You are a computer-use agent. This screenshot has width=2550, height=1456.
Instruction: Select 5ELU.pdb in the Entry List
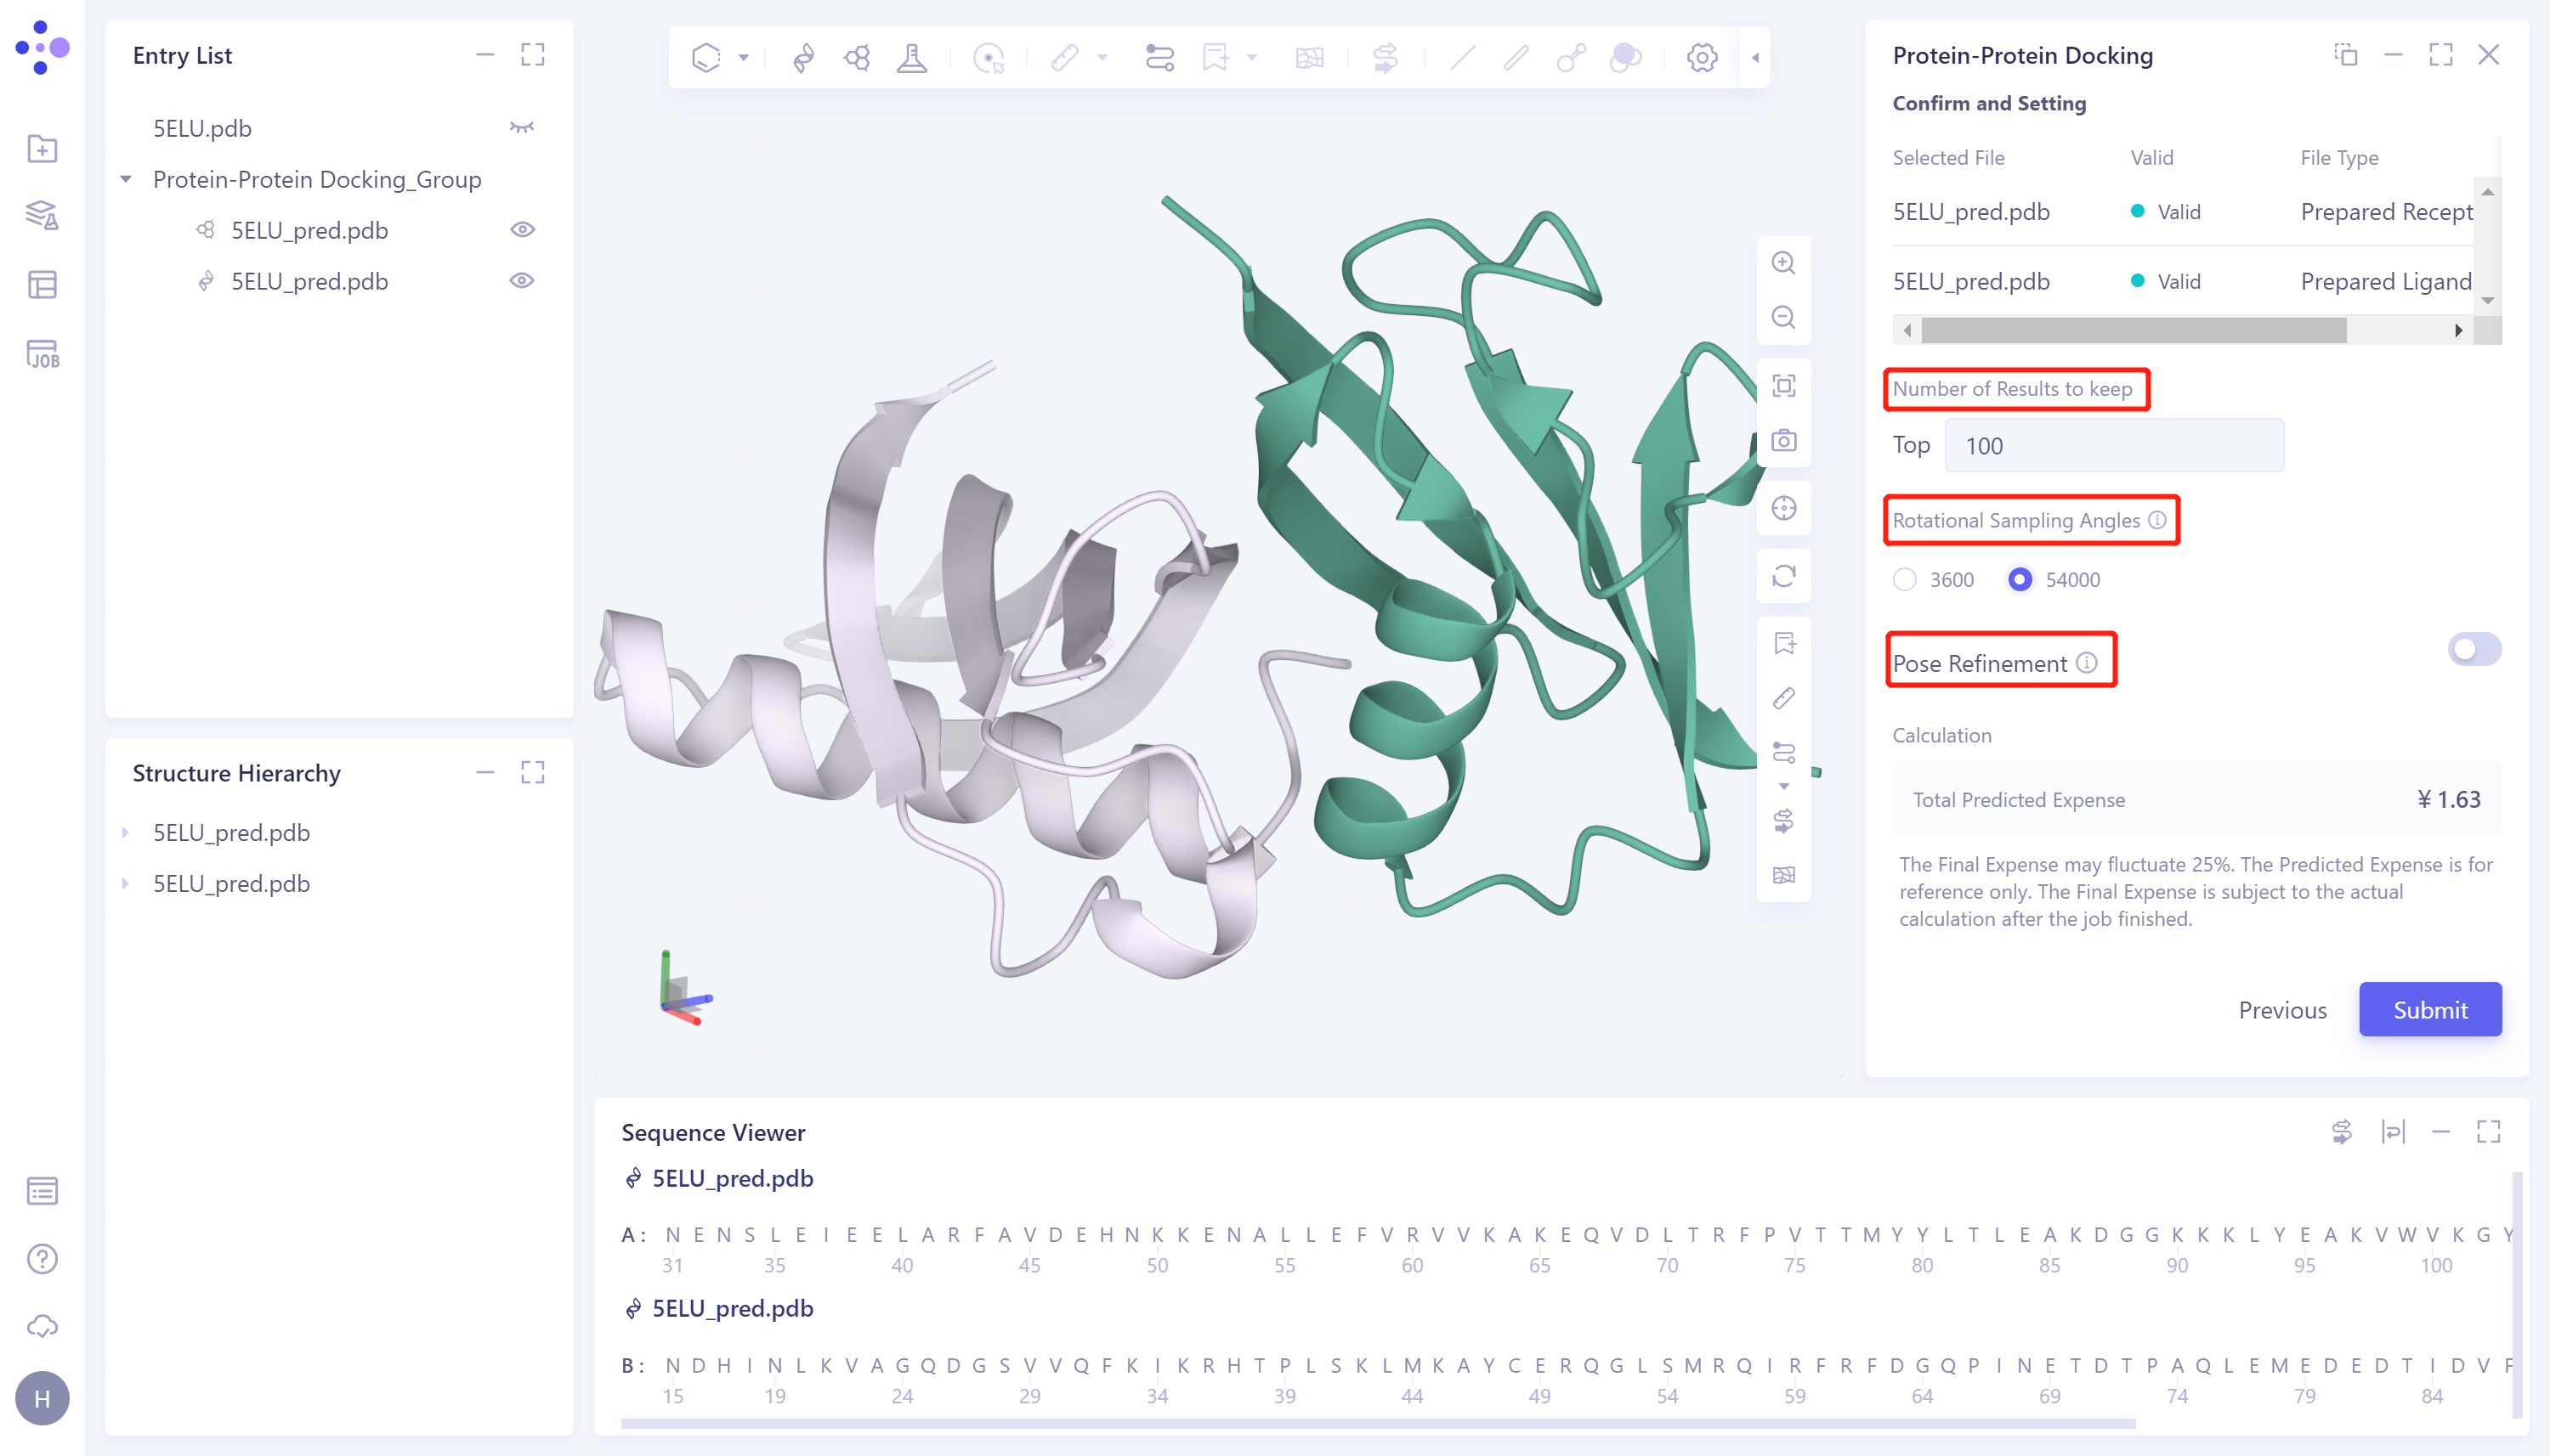tap(202, 128)
